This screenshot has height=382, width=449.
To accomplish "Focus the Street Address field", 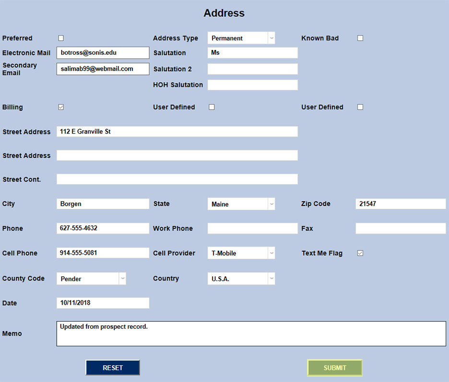I will 177,131.
